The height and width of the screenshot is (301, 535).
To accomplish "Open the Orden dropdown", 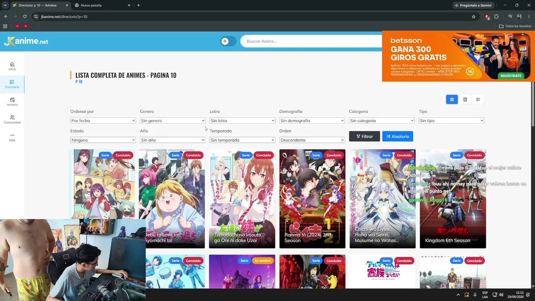I will pyautogui.click(x=312, y=140).
